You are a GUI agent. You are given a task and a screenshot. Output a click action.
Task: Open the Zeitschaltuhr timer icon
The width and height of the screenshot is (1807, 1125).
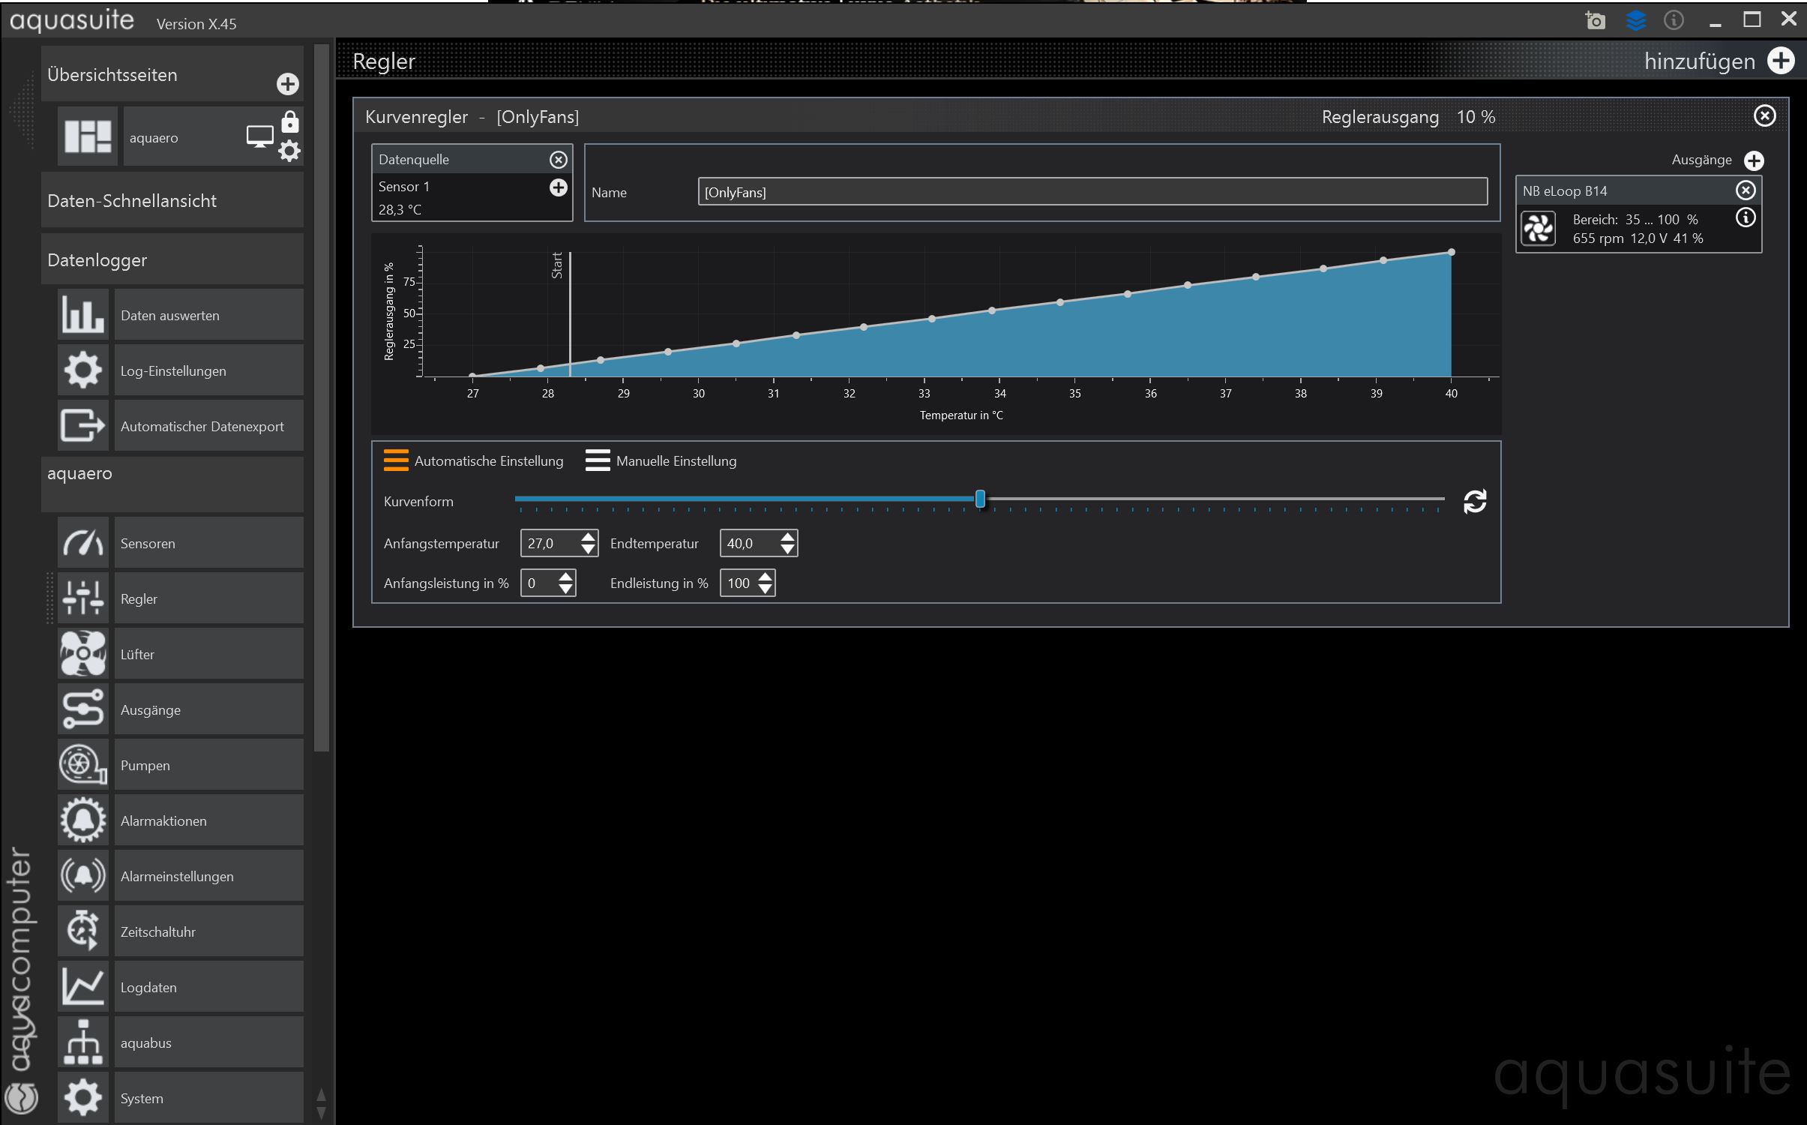[x=83, y=931]
